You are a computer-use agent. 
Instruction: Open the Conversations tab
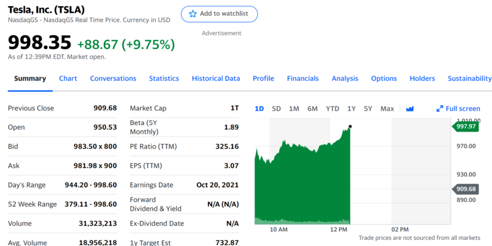[x=113, y=79]
